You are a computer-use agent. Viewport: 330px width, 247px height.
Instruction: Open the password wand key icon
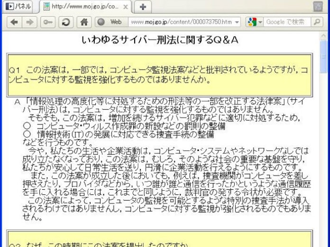pyautogui.click(x=48, y=22)
